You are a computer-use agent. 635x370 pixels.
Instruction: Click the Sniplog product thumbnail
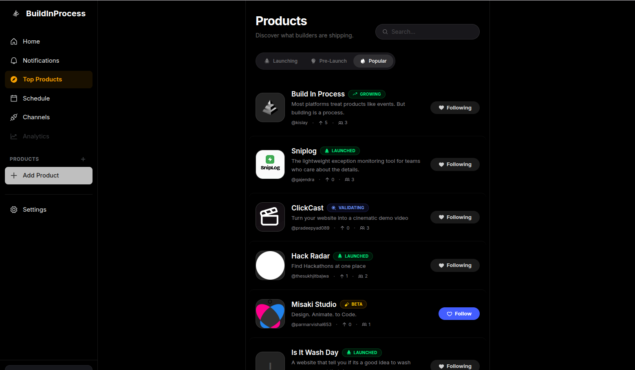point(270,164)
